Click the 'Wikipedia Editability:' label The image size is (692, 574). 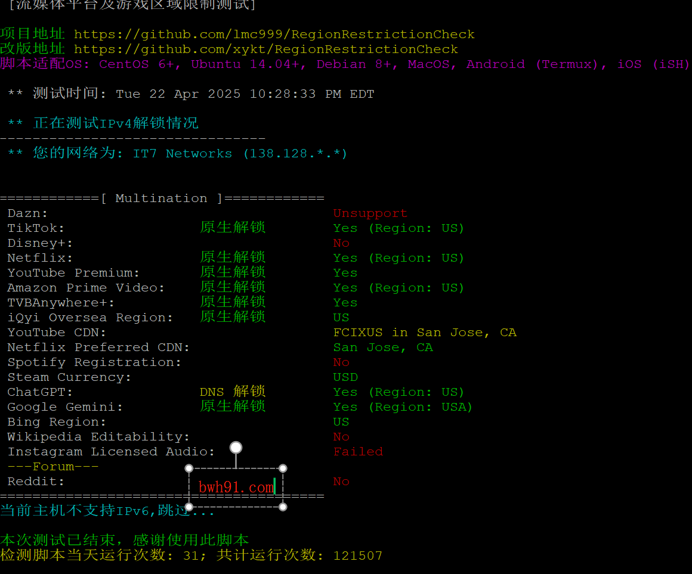coord(98,437)
